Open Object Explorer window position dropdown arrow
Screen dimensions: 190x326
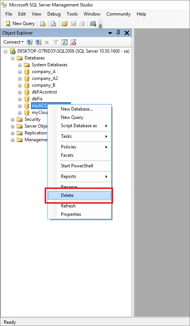[110, 33]
